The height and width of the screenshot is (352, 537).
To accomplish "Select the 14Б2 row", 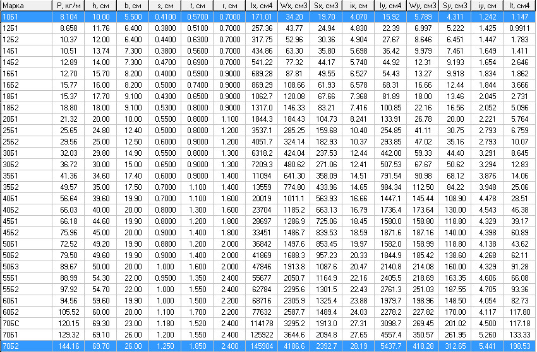I will 268,62.
